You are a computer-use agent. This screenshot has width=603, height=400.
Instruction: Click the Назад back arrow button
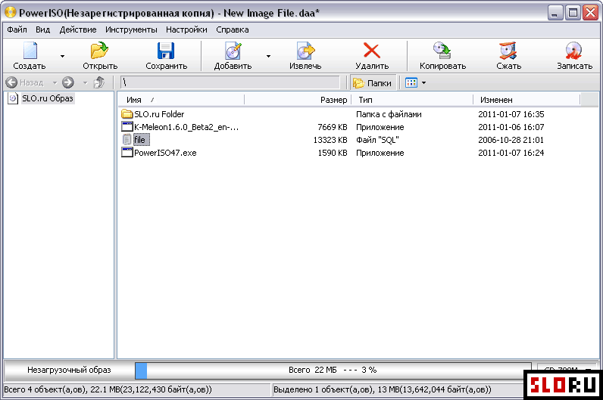point(24,82)
